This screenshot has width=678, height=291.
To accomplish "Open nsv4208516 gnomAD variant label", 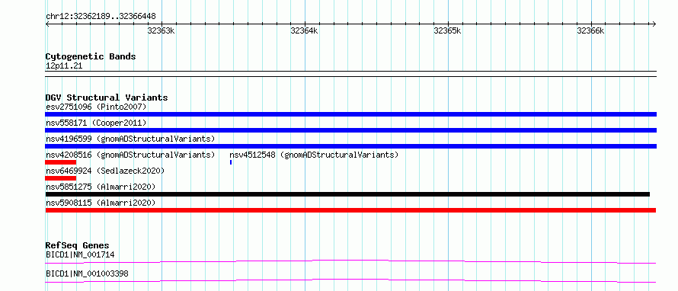I will click(x=130, y=155).
